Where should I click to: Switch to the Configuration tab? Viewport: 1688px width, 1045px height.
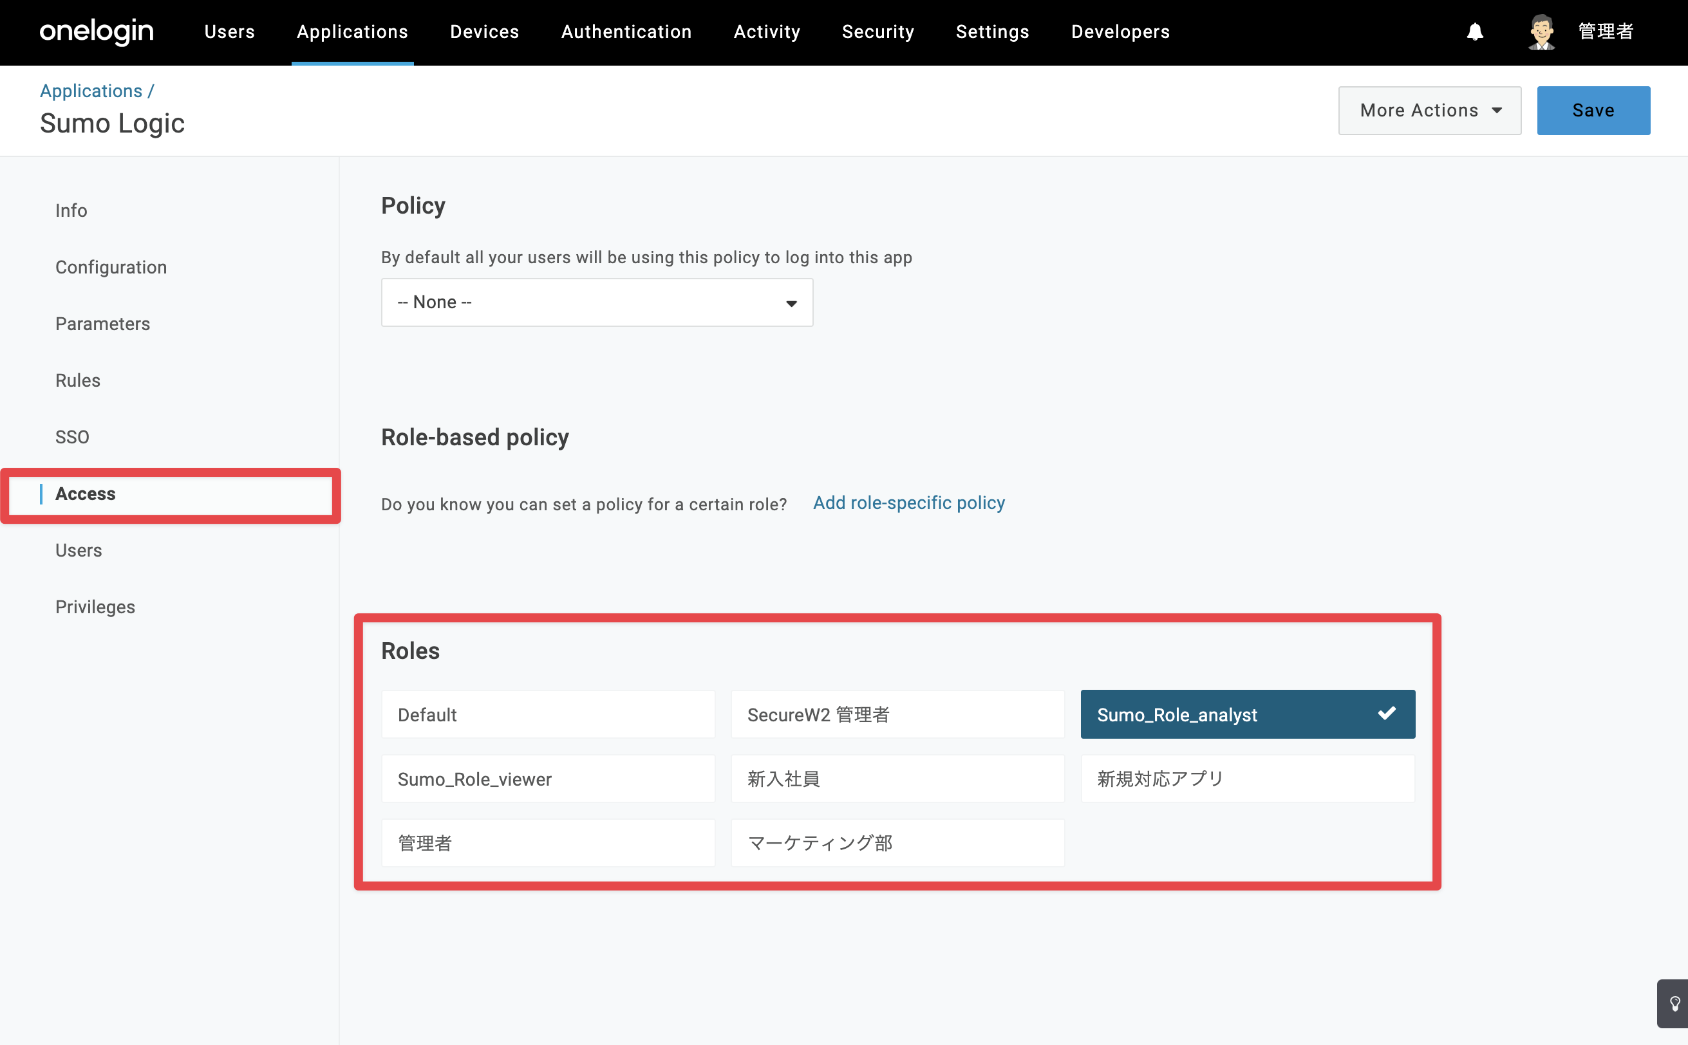click(x=111, y=268)
